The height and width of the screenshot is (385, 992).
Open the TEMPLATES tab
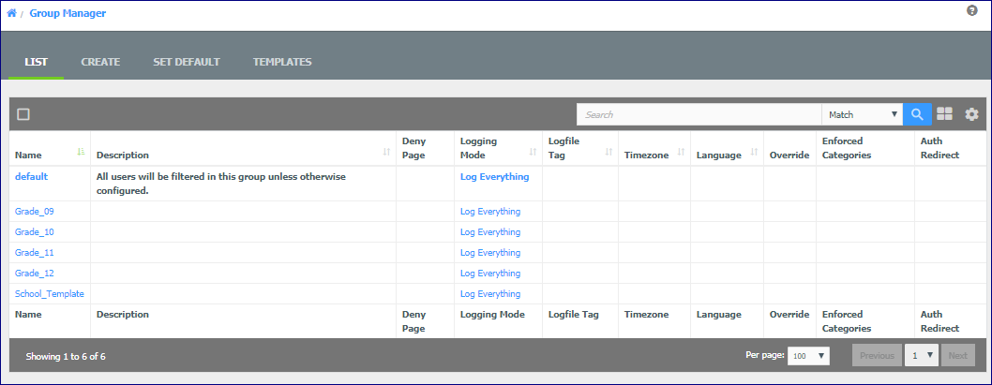click(x=282, y=62)
